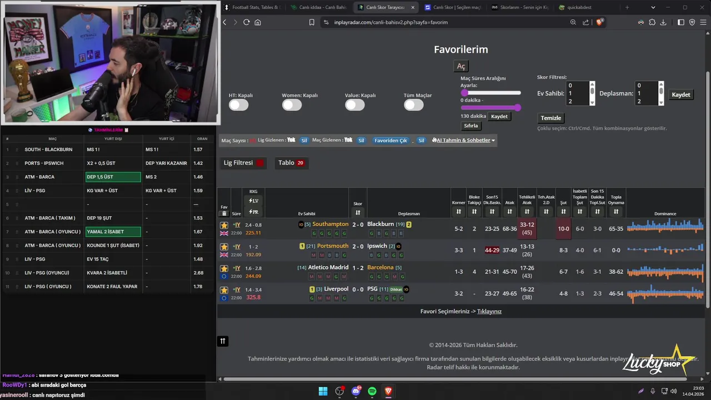This screenshot has width=711, height=400.
Task: Toggle the Women: Kapalı switch
Action: coord(292,104)
